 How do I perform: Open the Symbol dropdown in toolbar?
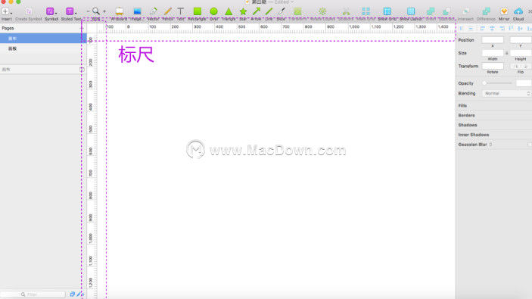(51, 11)
